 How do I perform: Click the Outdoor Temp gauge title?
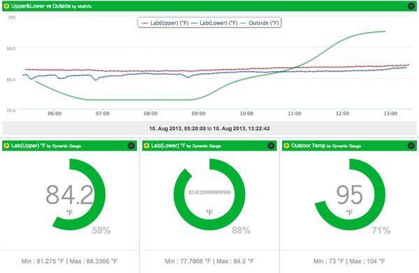coord(308,146)
